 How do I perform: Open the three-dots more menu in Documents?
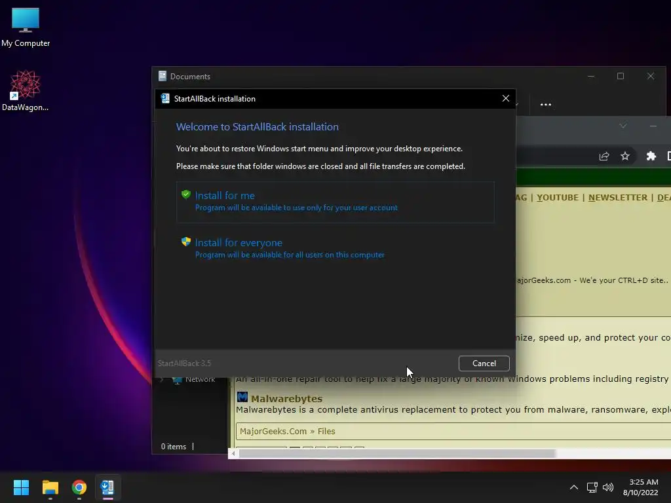click(x=546, y=104)
